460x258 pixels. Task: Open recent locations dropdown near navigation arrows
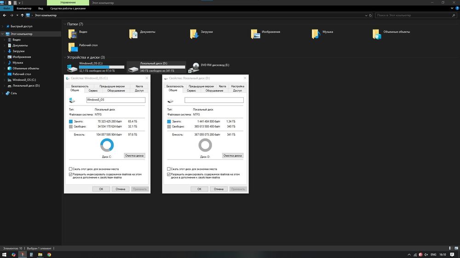tap(17, 15)
